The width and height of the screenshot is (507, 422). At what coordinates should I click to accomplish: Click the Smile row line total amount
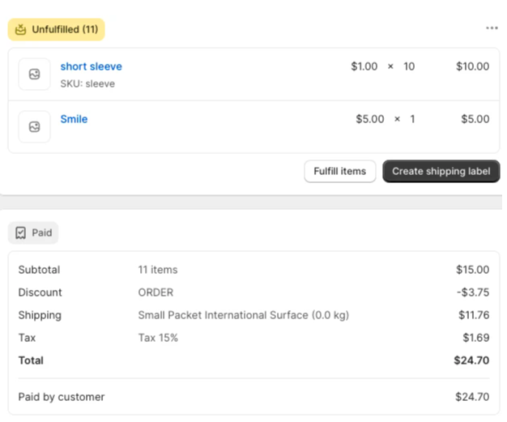coord(475,119)
